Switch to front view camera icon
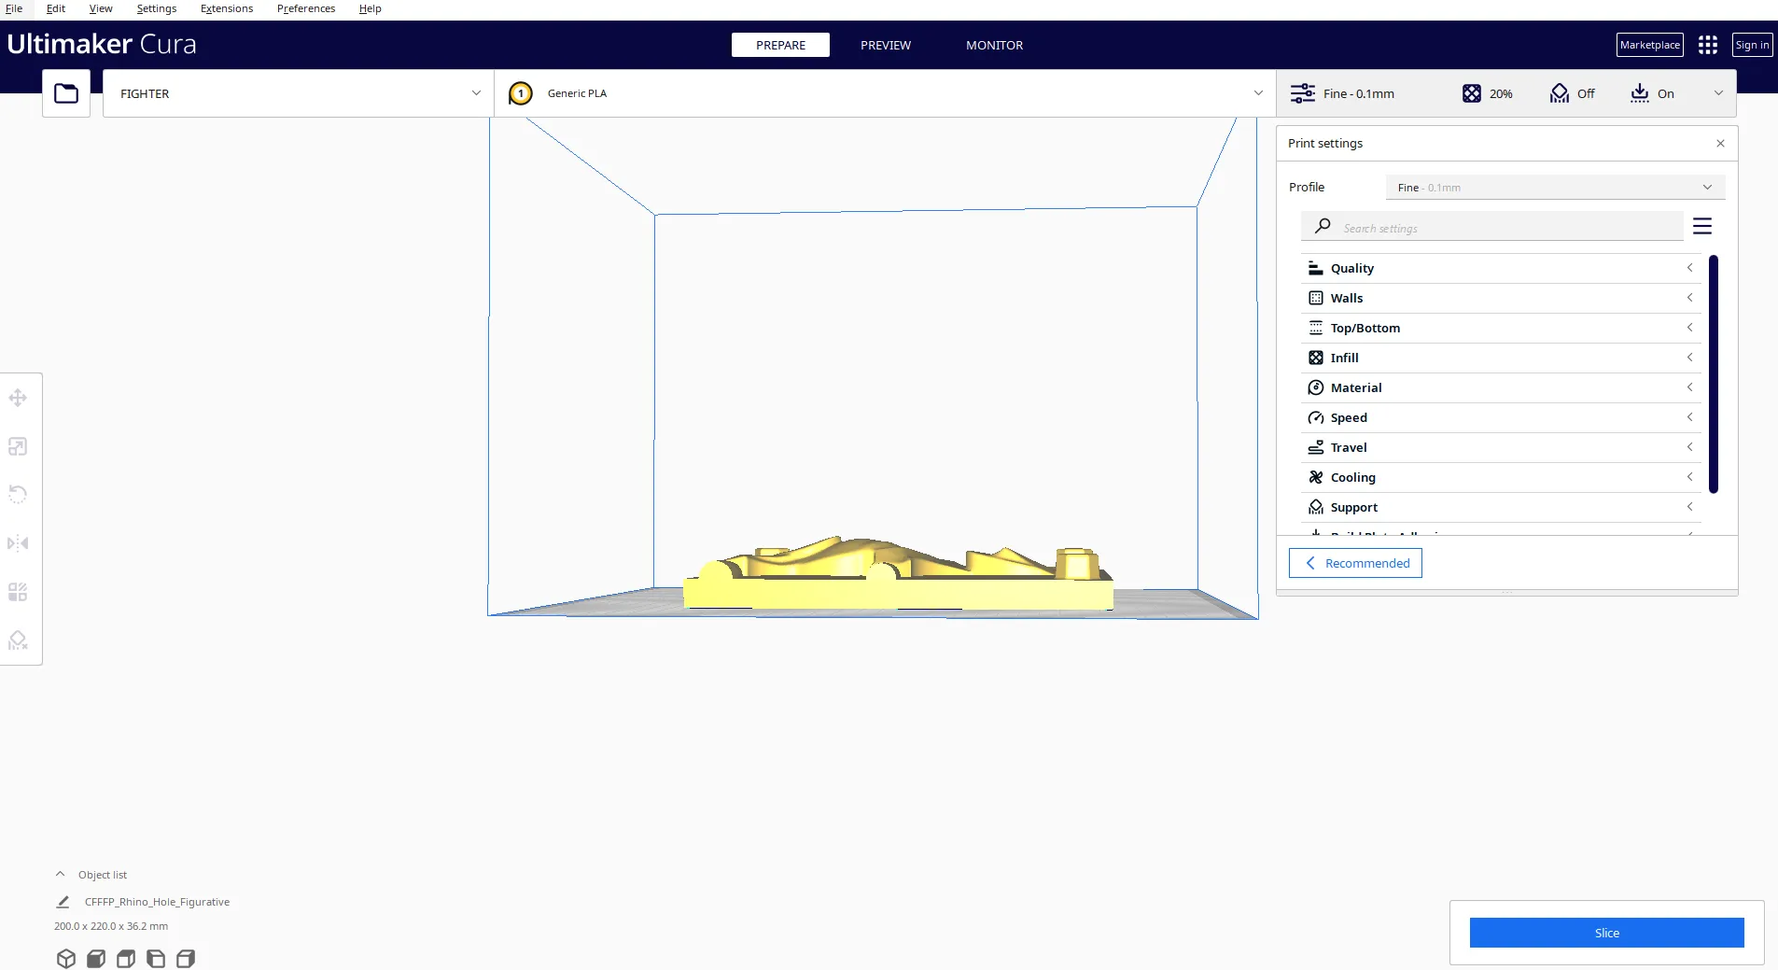 pyautogui.click(x=95, y=959)
